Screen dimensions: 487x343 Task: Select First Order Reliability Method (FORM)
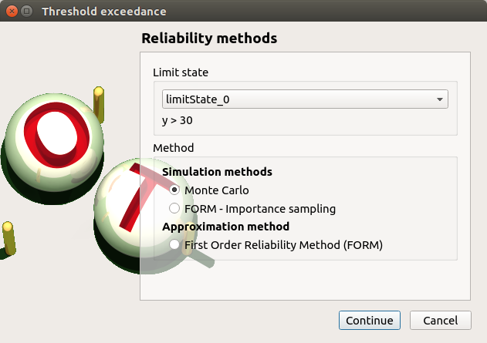[175, 245]
